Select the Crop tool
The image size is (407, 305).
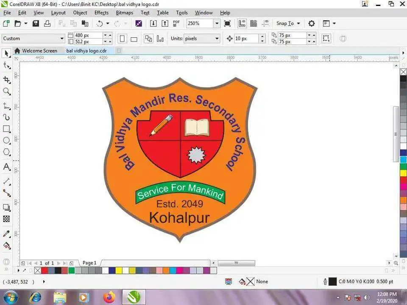point(6,79)
